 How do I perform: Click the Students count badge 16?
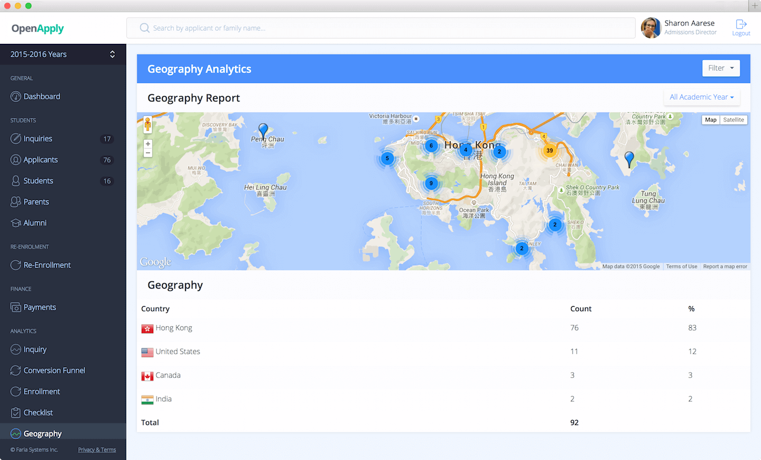pyautogui.click(x=107, y=181)
